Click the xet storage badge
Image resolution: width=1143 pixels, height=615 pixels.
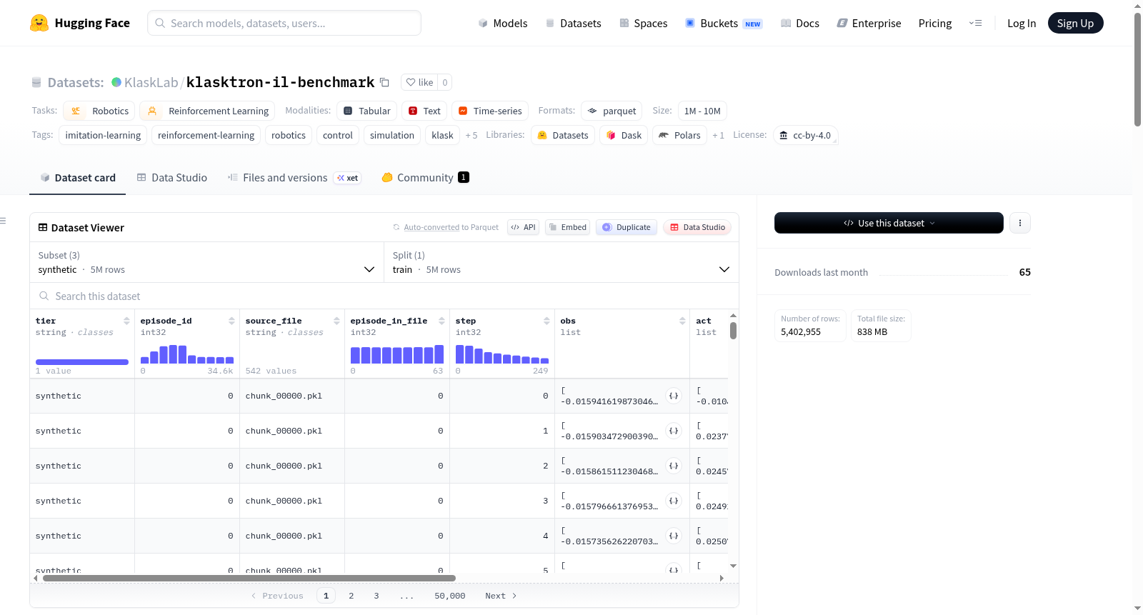click(348, 178)
